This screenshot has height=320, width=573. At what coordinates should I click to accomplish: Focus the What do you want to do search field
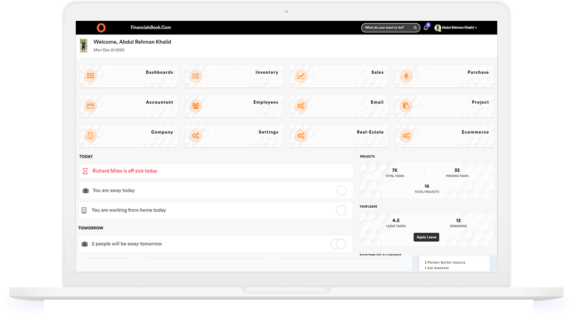391,28
